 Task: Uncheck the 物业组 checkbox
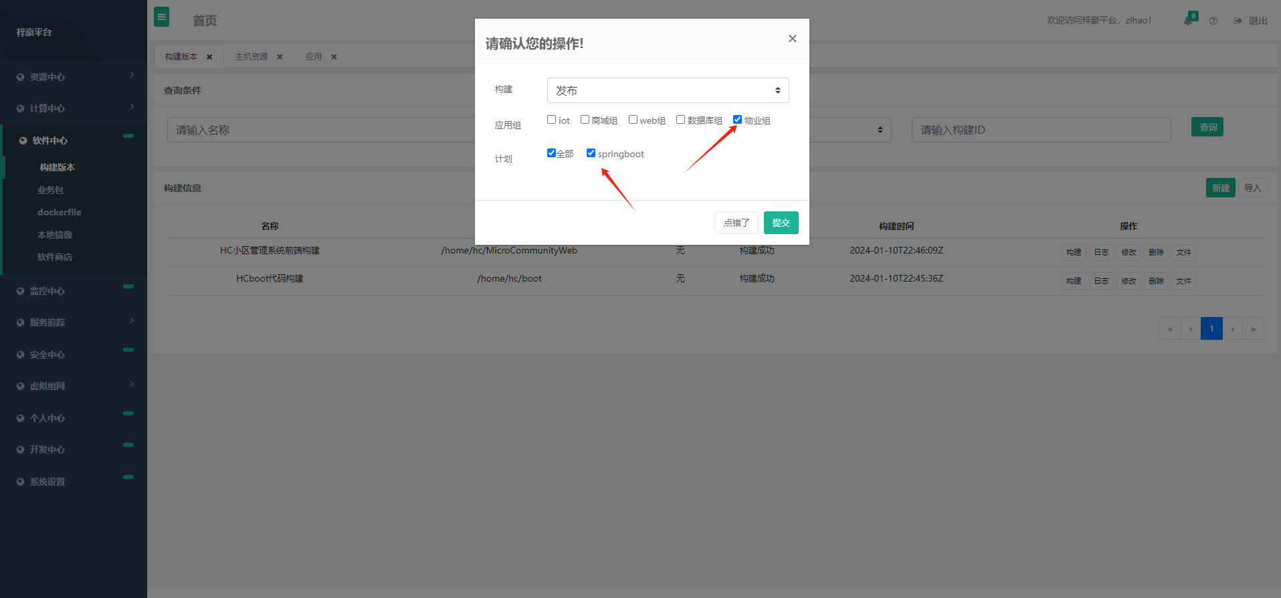click(x=737, y=120)
